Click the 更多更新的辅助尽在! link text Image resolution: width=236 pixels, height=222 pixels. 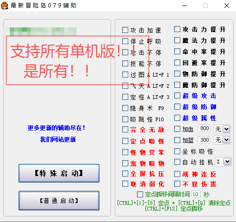[56, 128]
